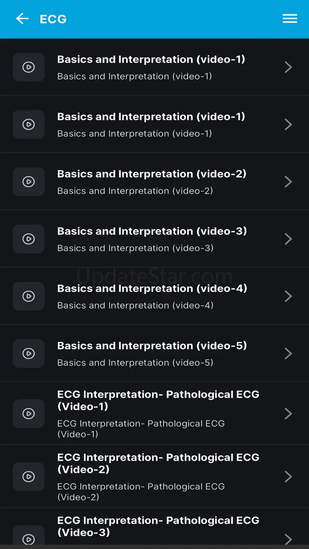Click the Basics and Interpretation (video-4) subtitle text
This screenshot has width=309, height=549.
tap(135, 305)
